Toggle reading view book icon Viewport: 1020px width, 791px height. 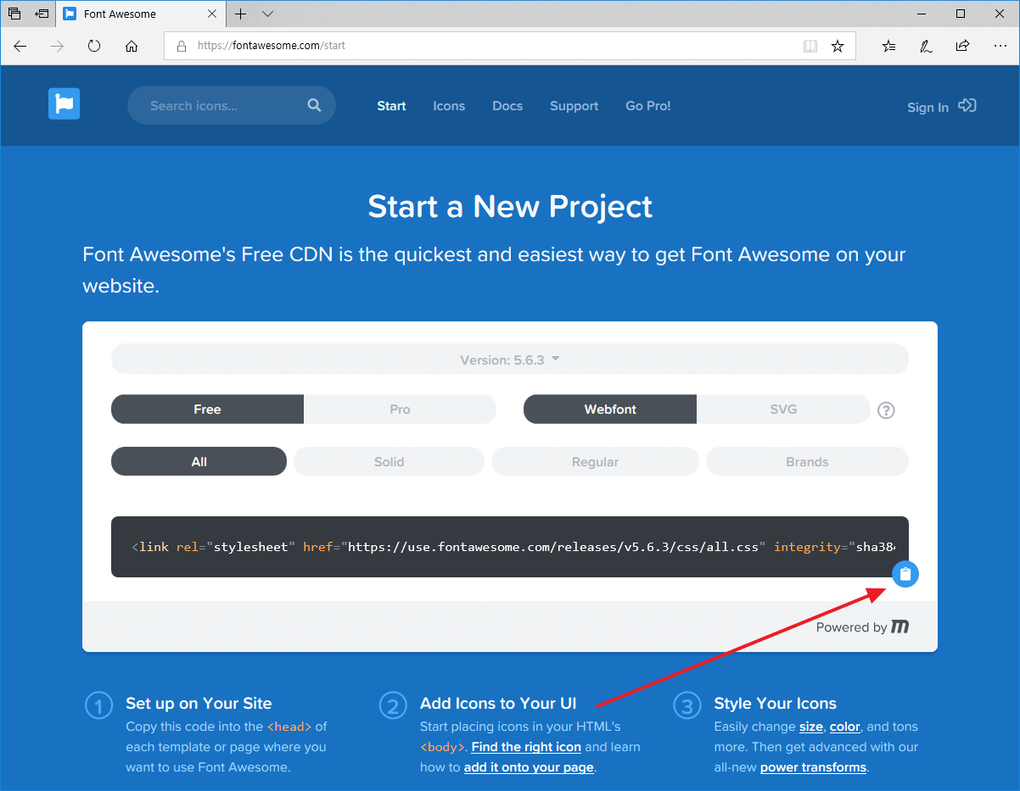810,46
